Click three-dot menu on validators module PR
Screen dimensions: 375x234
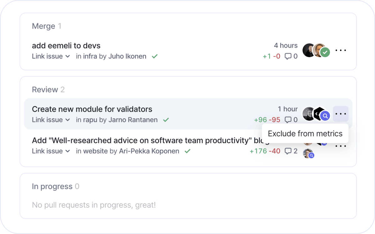coord(341,114)
